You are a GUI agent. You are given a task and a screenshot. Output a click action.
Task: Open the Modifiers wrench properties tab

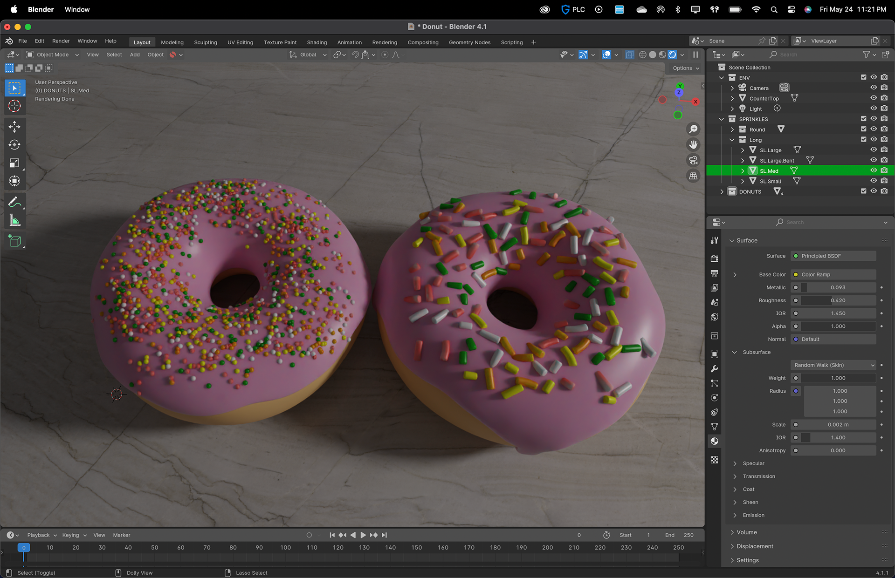[x=714, y=369]
